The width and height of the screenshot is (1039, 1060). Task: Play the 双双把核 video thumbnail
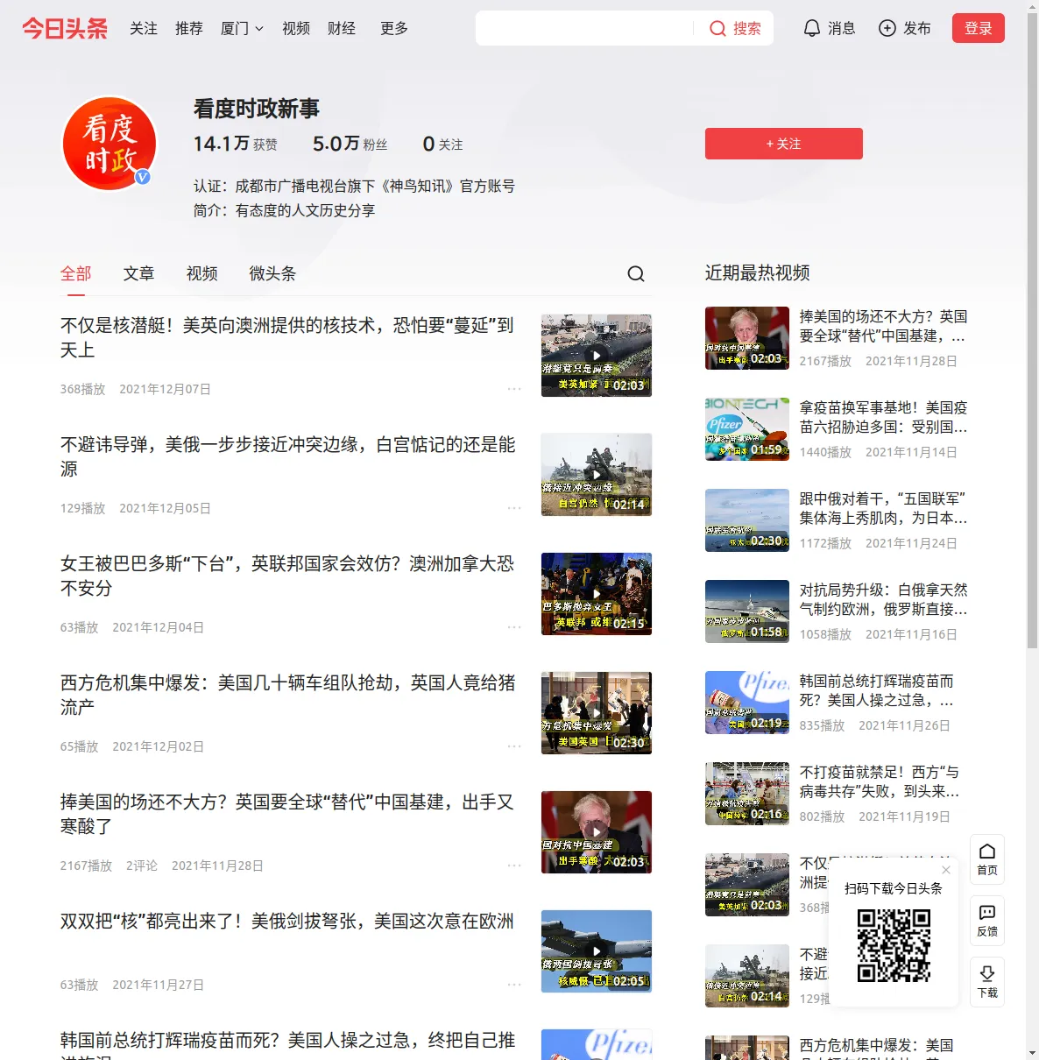(597, 951)
